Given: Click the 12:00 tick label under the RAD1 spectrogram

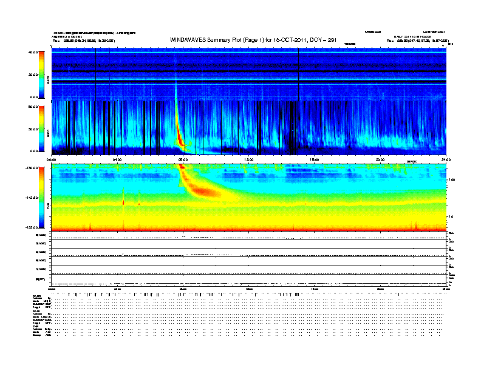Looking at the screenshot, I should tap(248, 159).
